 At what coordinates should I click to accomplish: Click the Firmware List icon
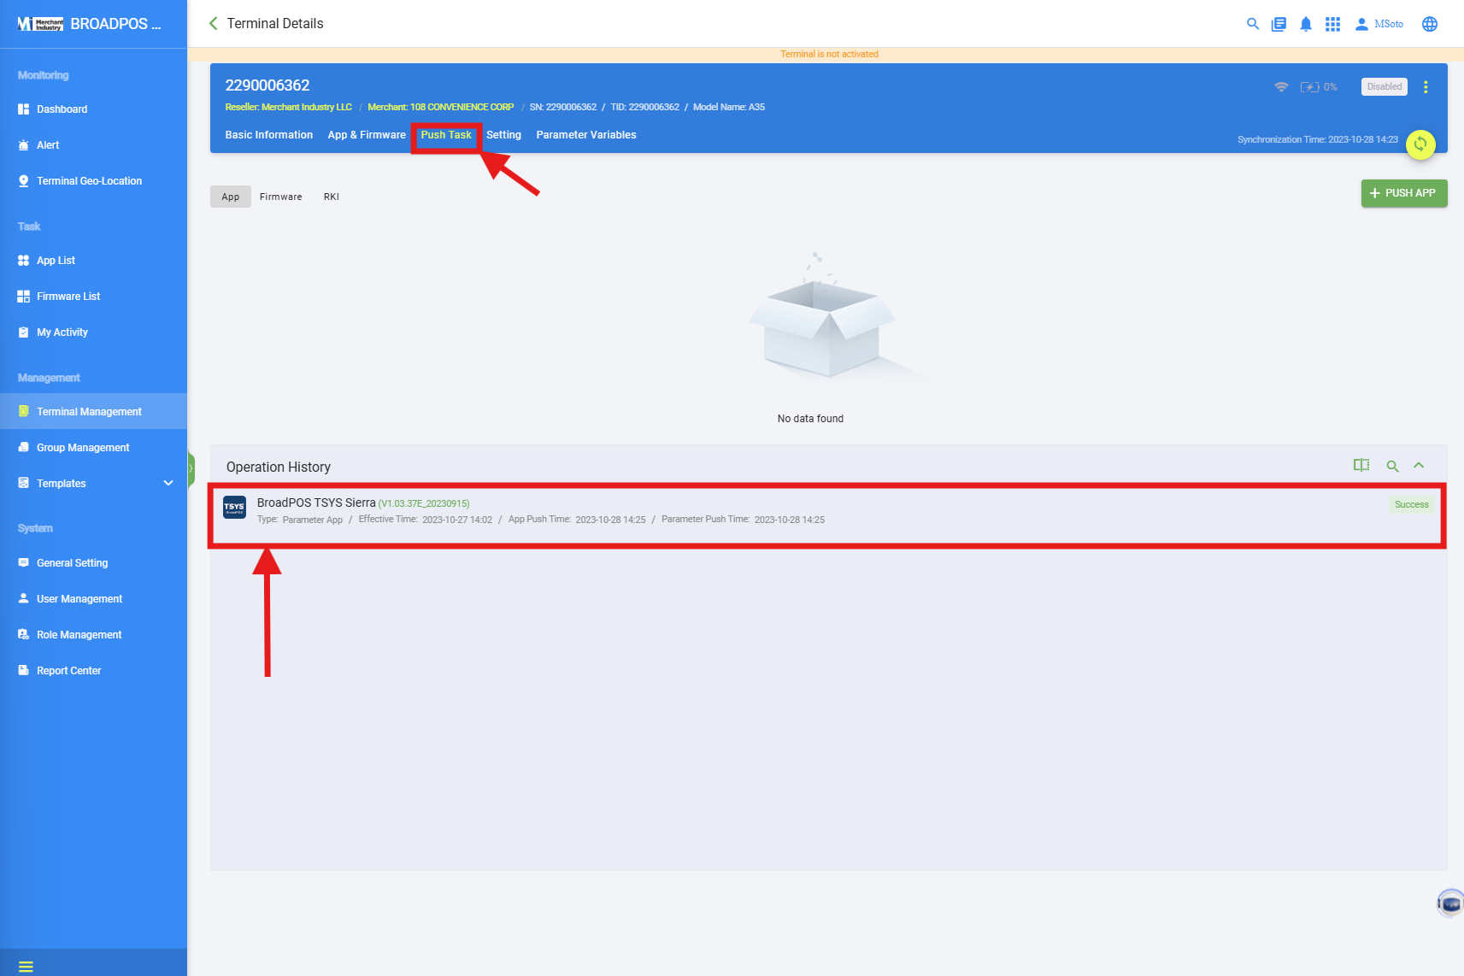coord(23,297)
